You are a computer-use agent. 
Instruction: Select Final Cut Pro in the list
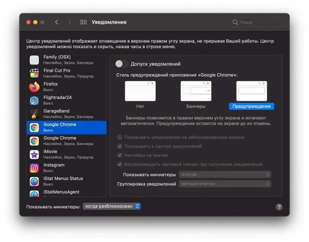[x=66, y=73]
